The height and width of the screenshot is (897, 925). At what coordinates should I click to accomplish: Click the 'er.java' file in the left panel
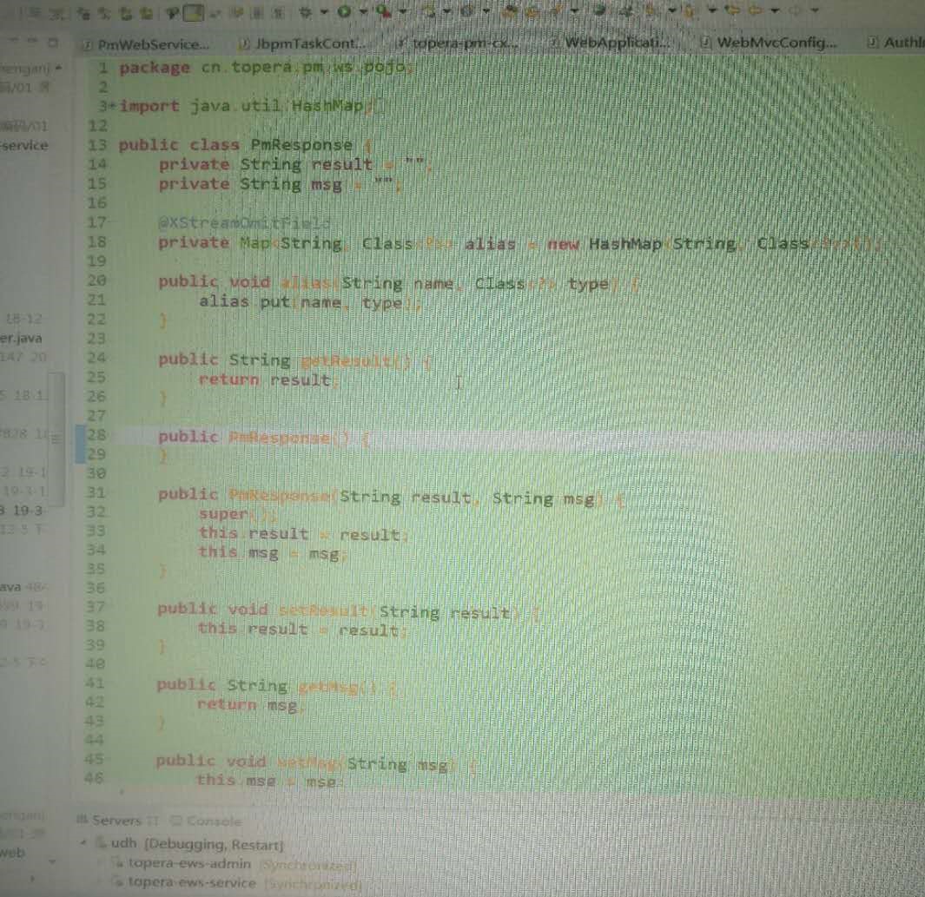(21, 339)
